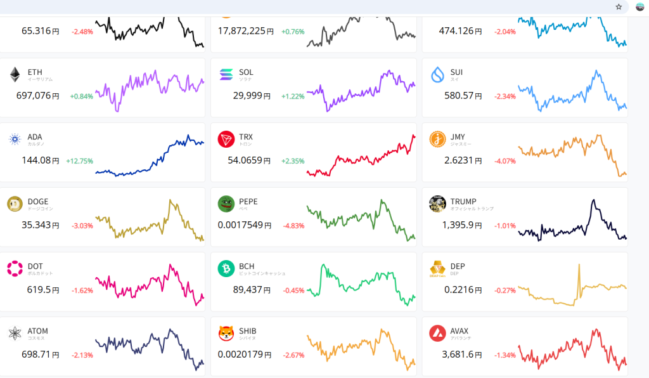This screenshot has height=378, width=649.
Task: Click the ATOM ticker label
Action: tap(38, 331)
